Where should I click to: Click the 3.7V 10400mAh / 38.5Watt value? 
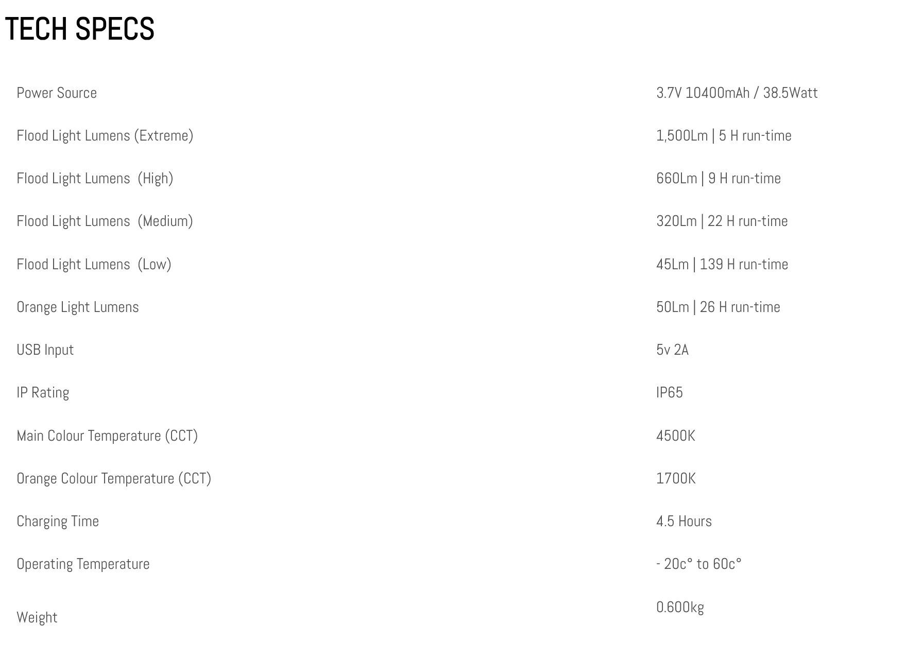(x=737, y=93)
